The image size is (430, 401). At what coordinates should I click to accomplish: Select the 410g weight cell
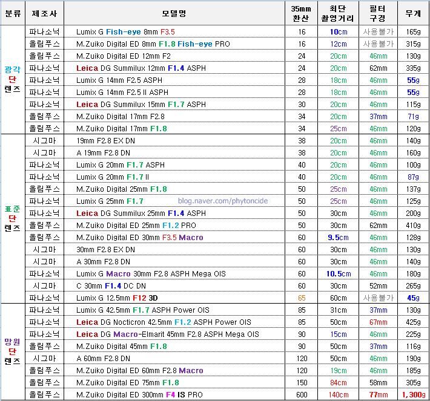click(413, 225)
